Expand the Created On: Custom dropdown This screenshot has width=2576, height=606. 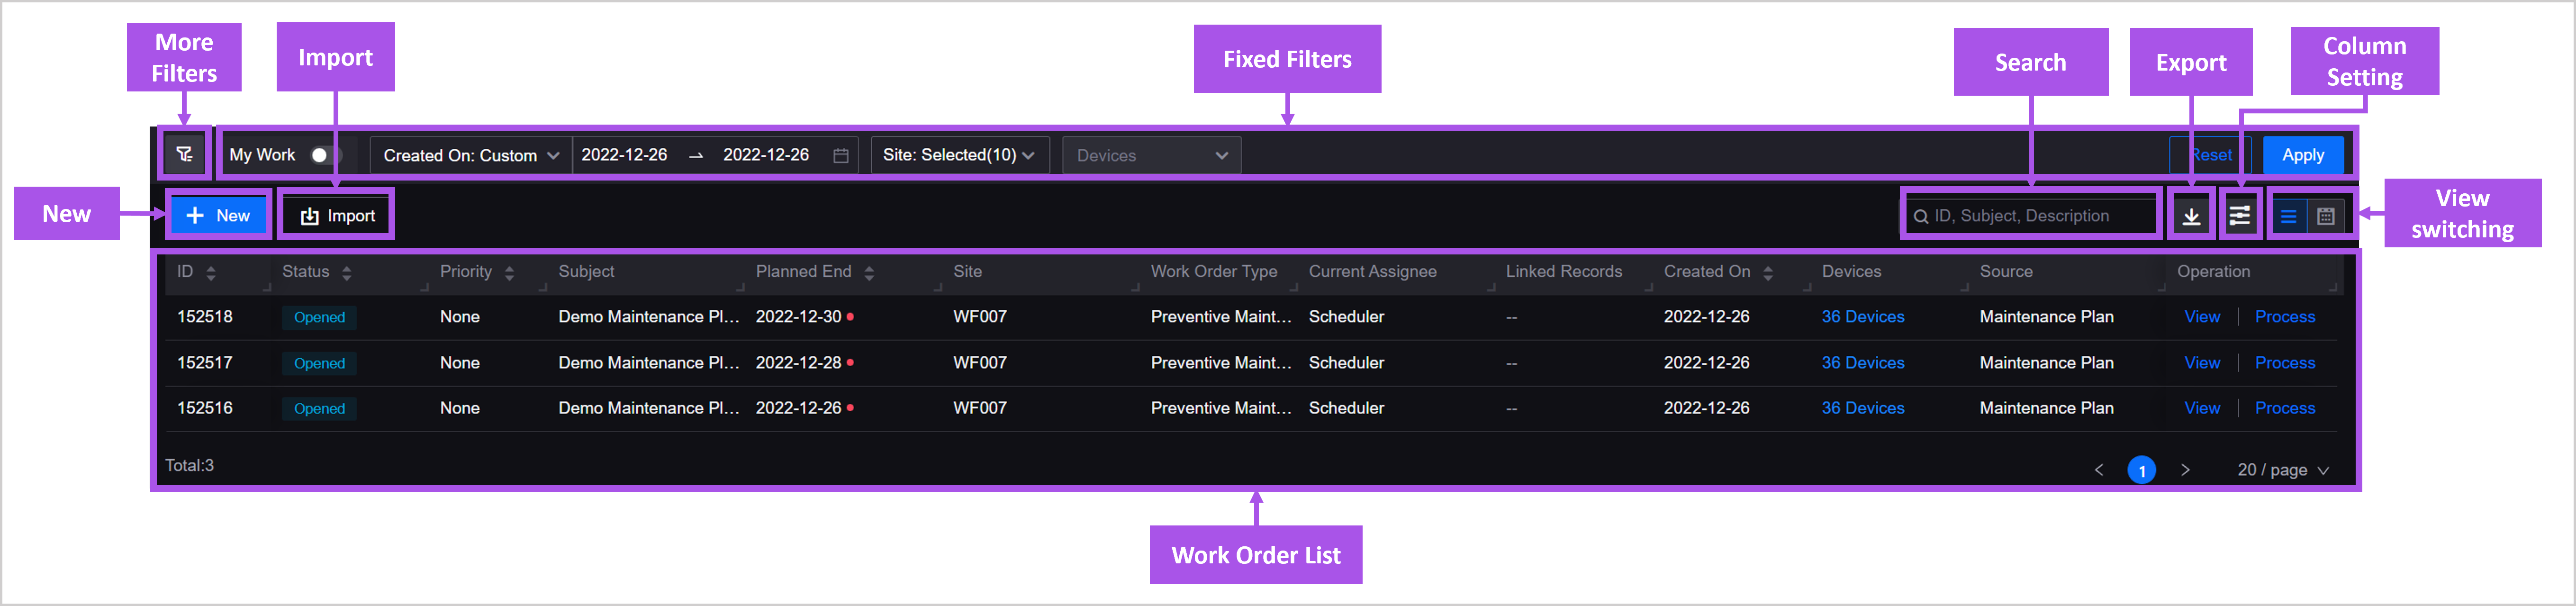470,155
